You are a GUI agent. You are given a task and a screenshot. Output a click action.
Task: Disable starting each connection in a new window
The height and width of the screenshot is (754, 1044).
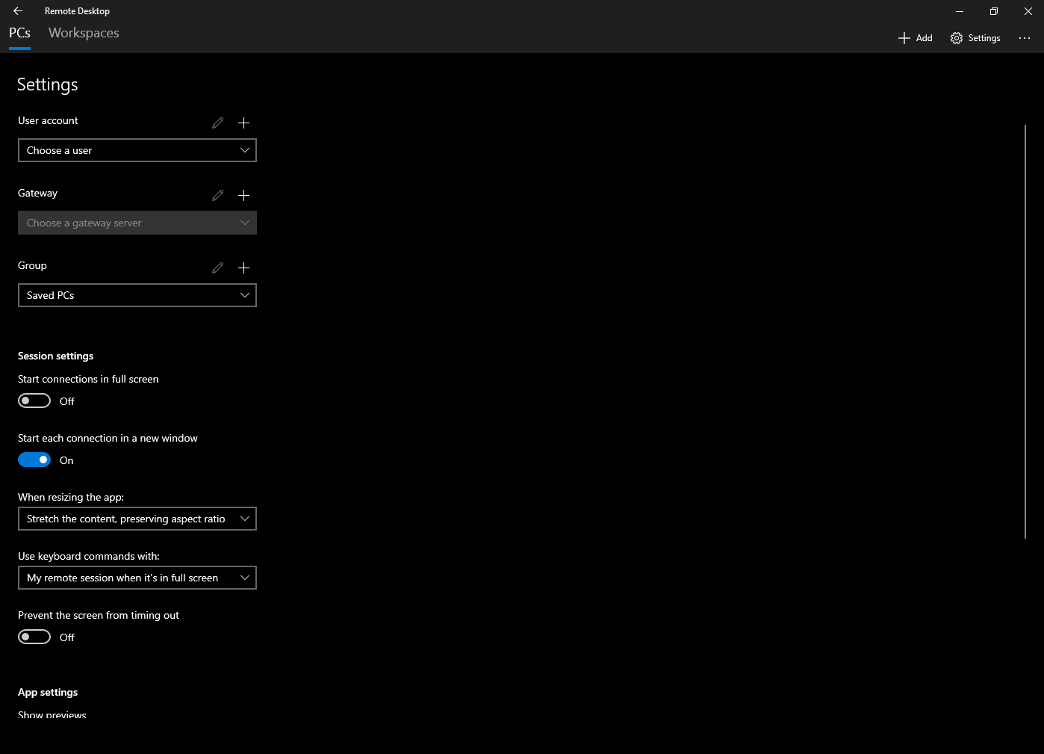[34, 459]
